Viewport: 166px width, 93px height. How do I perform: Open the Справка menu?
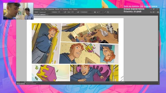[x=75, y=9]
